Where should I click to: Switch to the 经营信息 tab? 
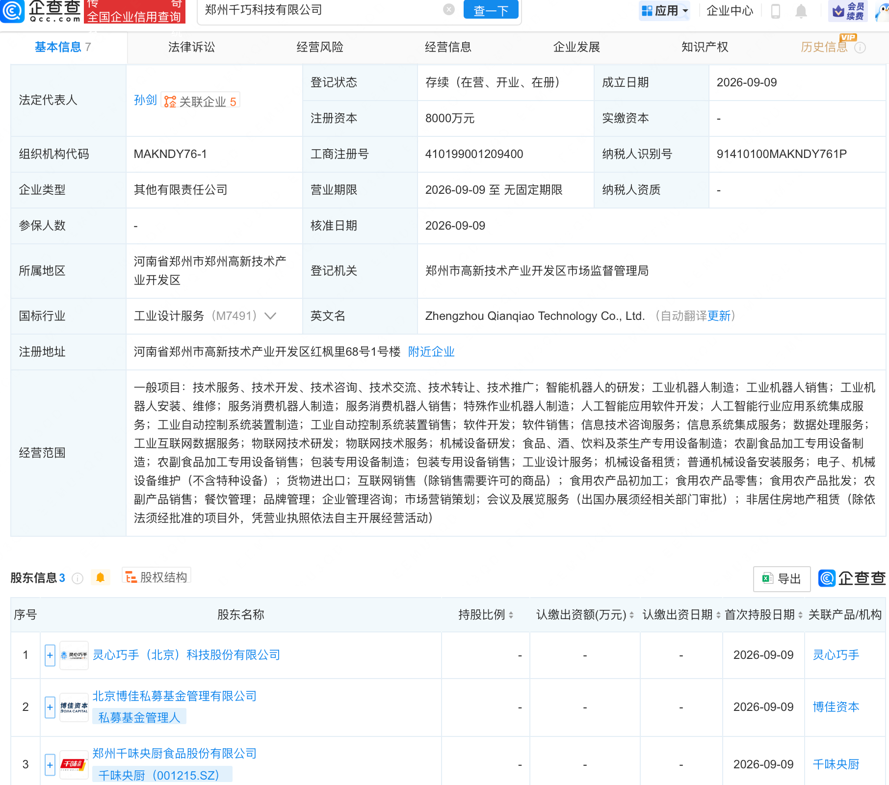tap(448, 47)
